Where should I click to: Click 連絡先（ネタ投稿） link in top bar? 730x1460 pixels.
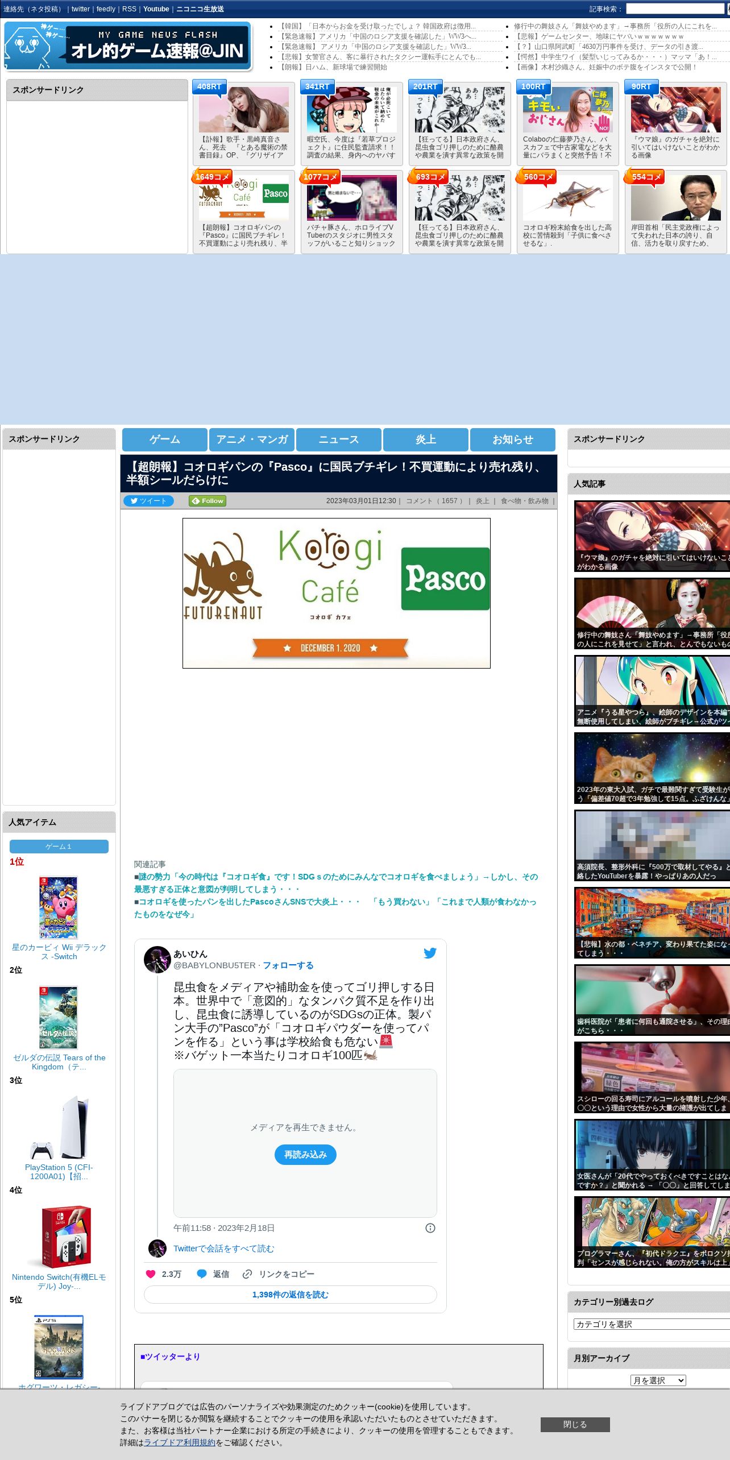coord(34,9)
